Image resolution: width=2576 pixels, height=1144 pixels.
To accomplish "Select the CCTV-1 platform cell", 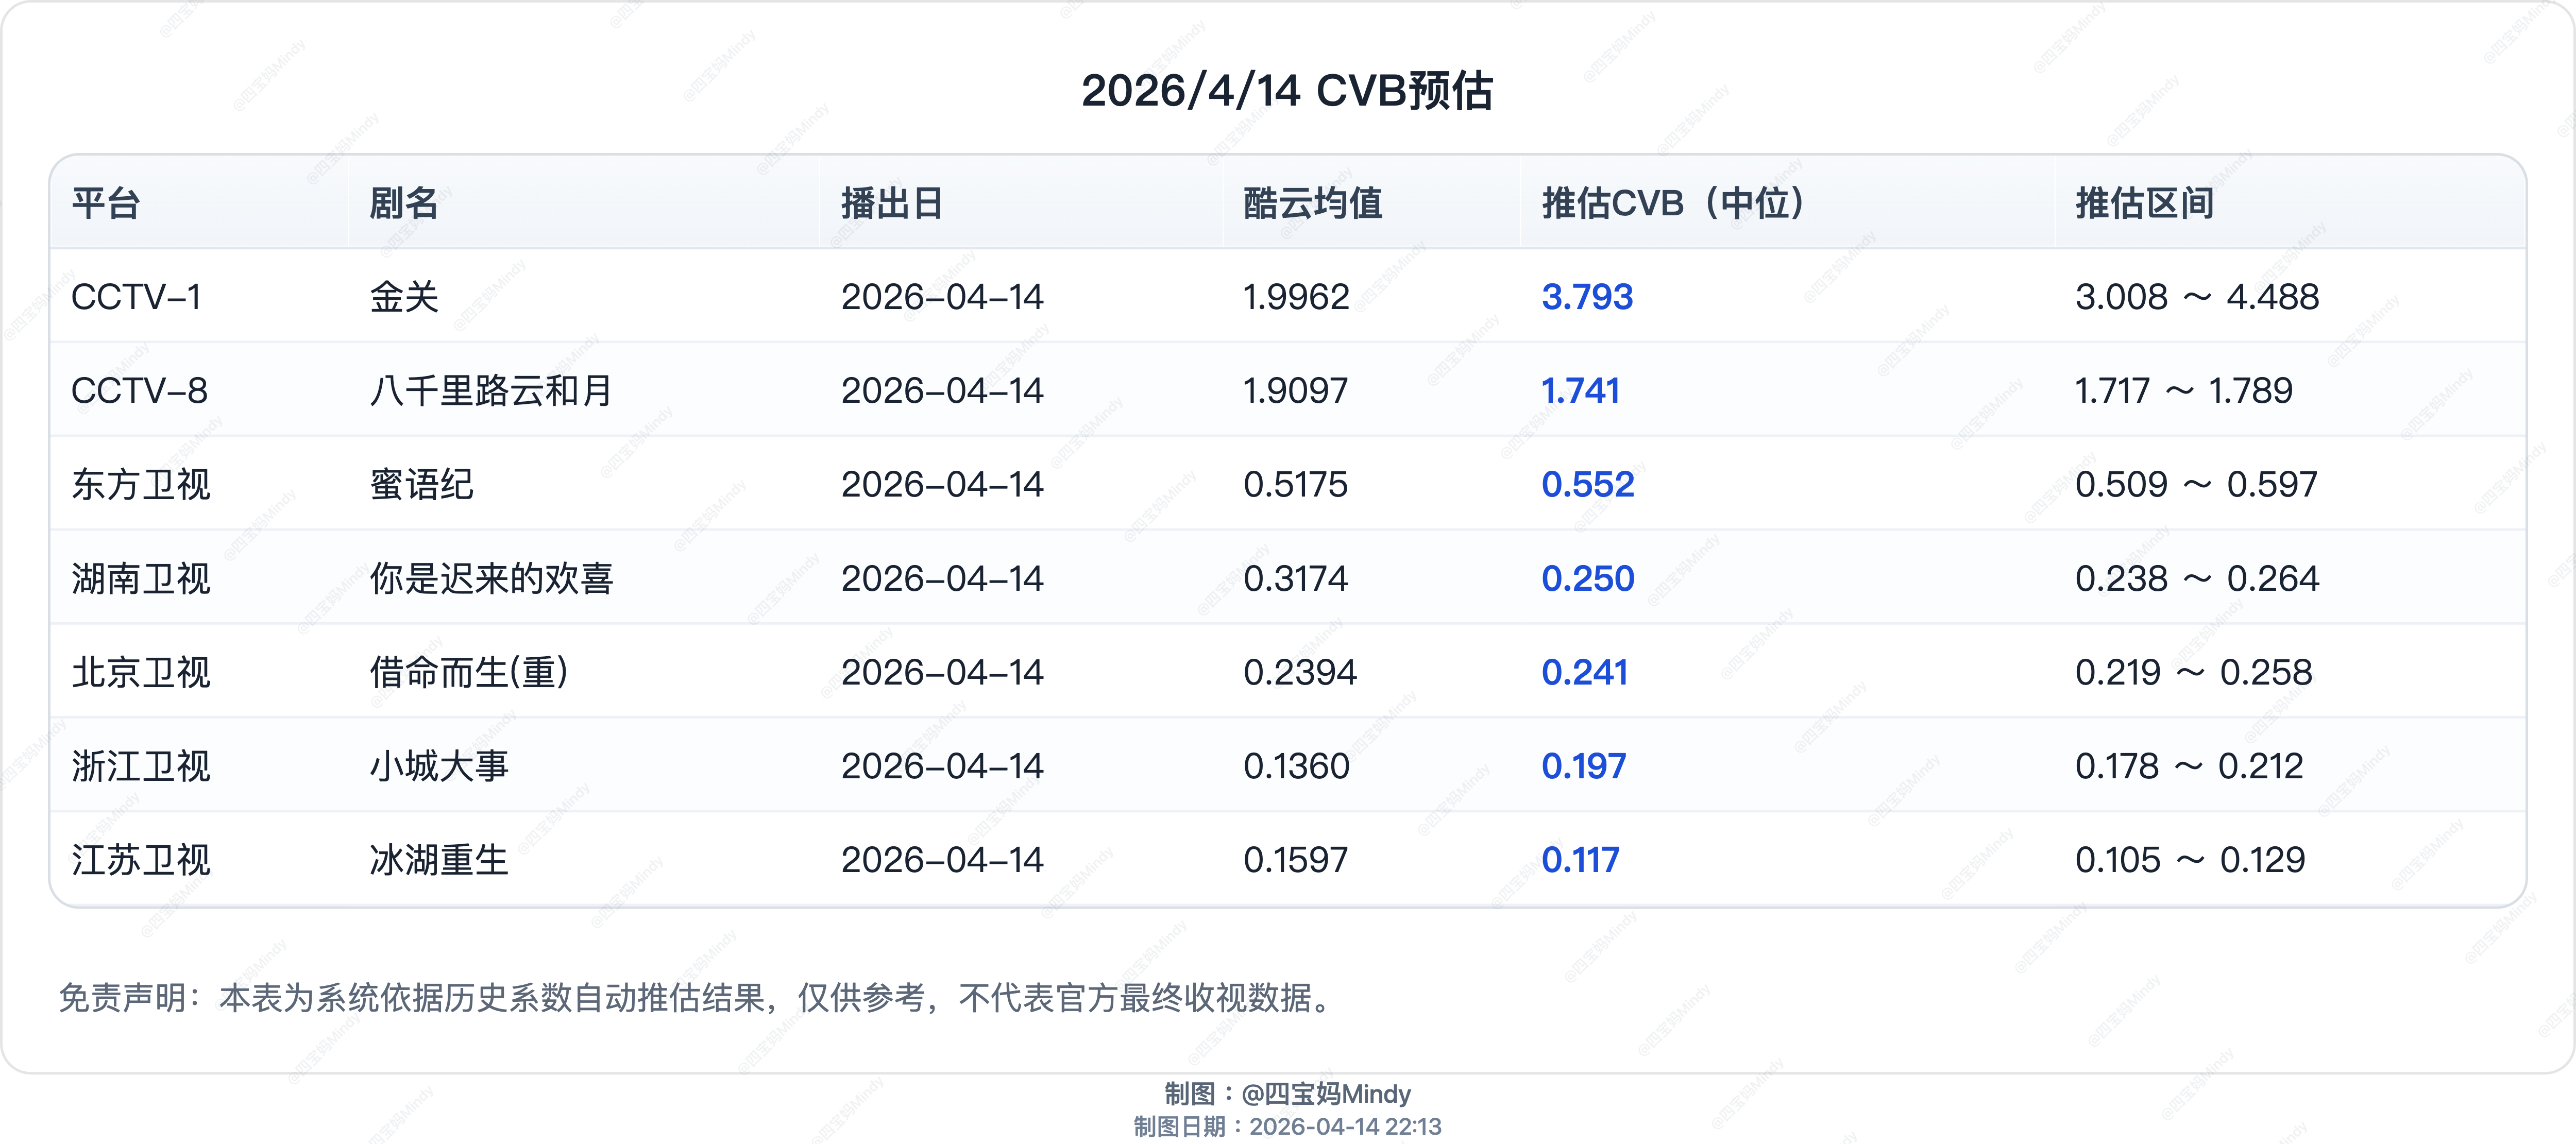I will pyautogui.click(x=136, y=297).
